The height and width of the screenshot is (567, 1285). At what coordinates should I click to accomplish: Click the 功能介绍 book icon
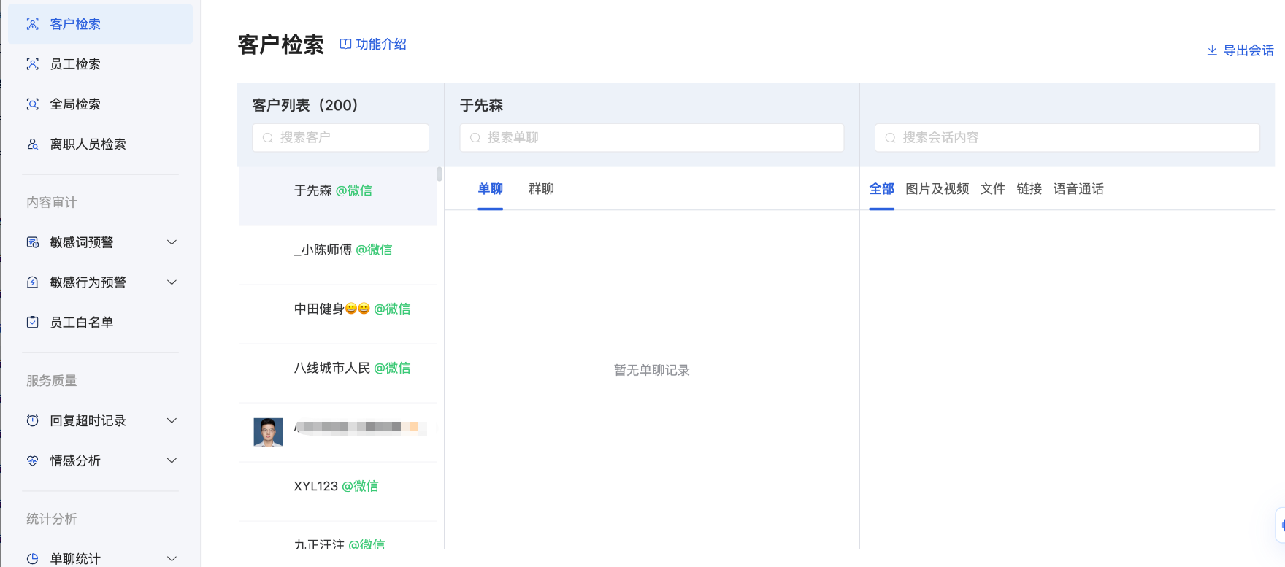(345, 45)
